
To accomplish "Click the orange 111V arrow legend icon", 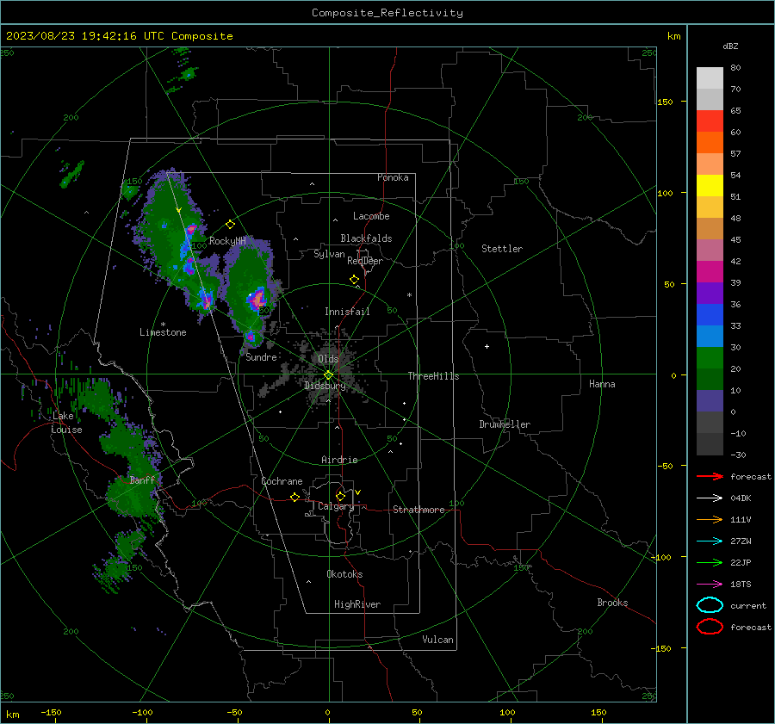I will tap(710, 519).
